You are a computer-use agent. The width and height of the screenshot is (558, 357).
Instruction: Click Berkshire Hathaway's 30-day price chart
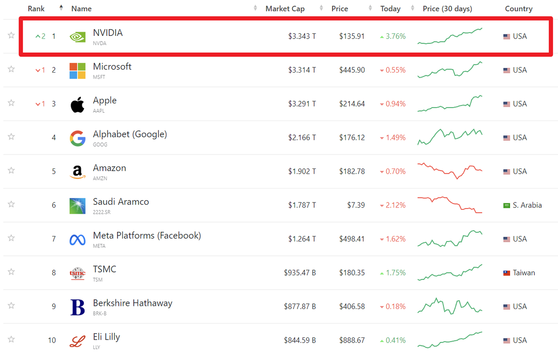tap(450, 306)
